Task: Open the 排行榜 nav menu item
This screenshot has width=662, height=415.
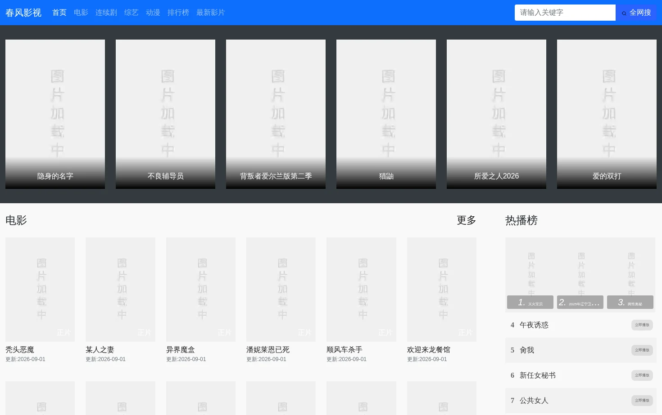Action: pyautogui.click(x=178, y=13)
